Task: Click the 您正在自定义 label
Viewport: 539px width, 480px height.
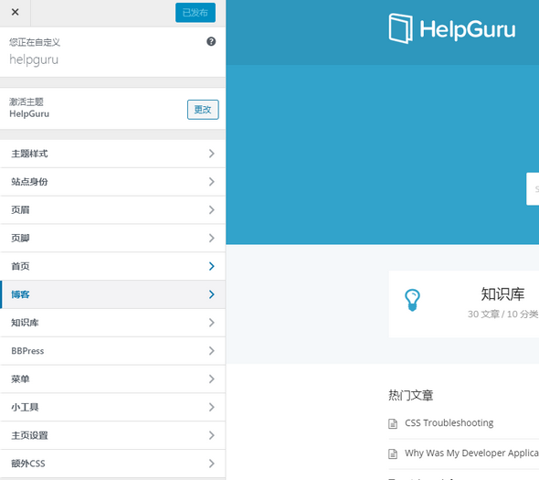Action: coord(35,42)
